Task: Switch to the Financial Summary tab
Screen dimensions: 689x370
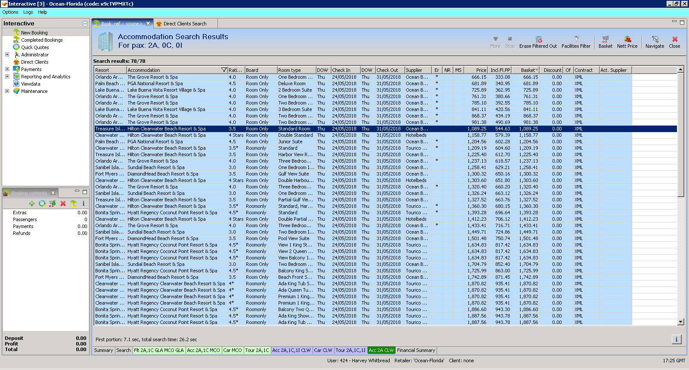Action: (x=416, y=350)
